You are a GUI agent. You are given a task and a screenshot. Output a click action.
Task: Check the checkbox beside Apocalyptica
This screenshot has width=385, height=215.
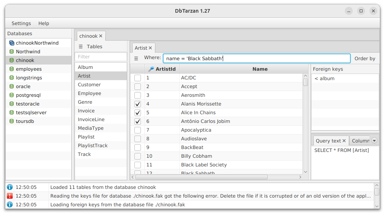coord(137,130)
